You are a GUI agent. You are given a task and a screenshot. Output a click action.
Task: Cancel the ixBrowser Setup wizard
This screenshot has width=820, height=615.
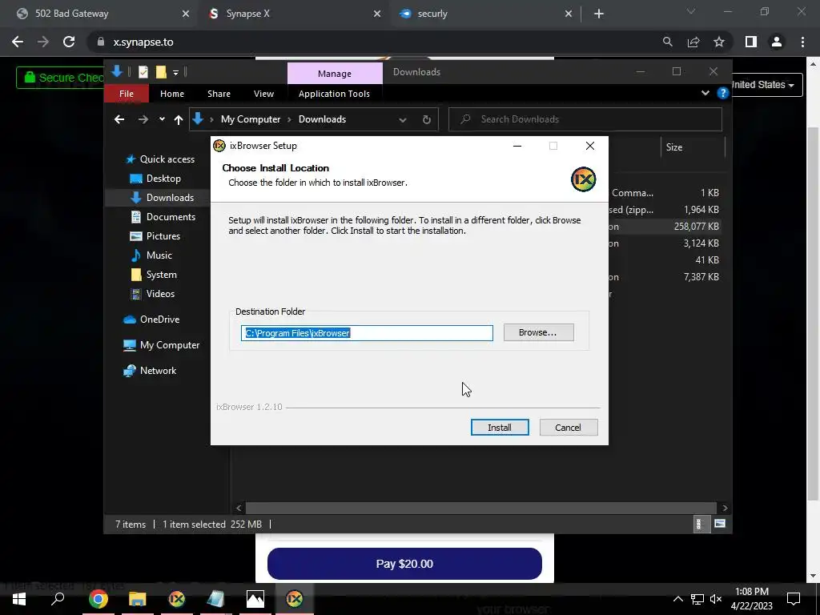pos(568,428)
